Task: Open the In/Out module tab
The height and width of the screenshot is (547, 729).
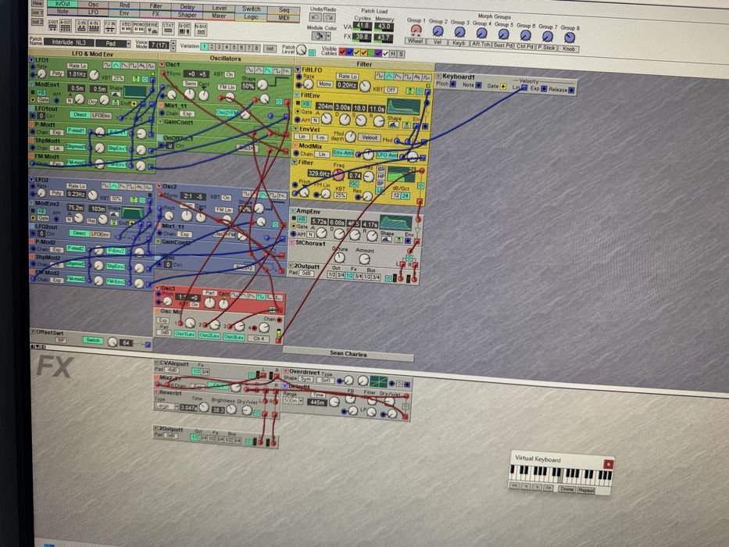Action: [63, 4]
